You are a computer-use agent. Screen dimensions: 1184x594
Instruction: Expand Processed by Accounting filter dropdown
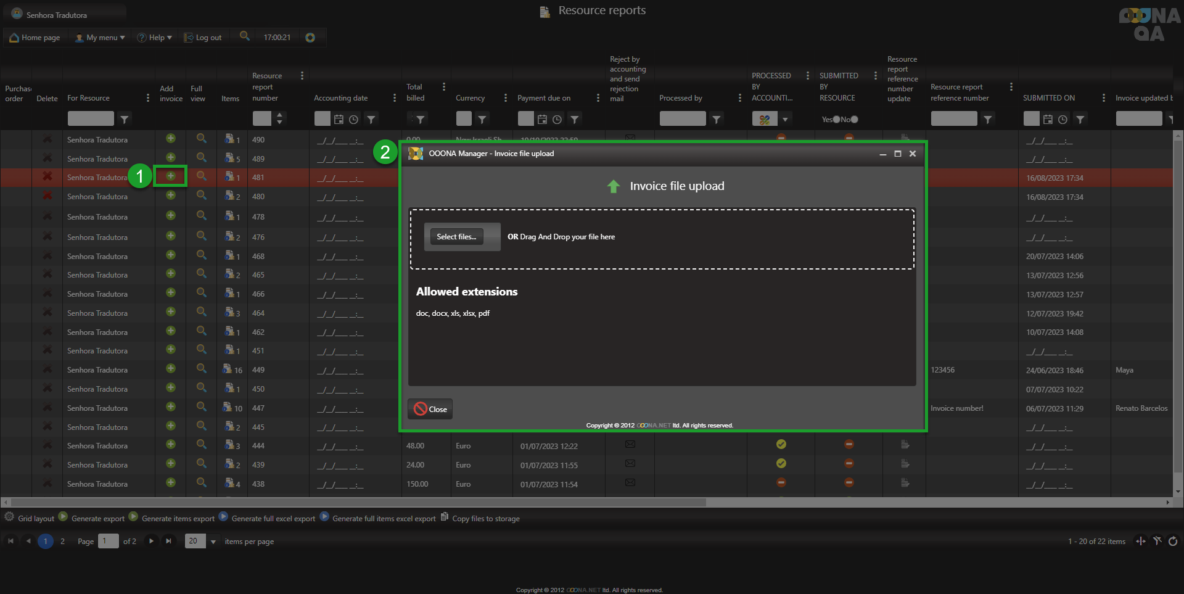tap(785, 120)
